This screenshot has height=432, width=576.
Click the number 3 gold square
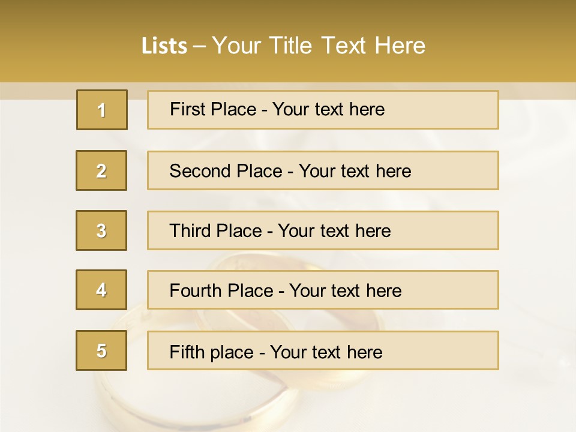click(x=101, y=230)
